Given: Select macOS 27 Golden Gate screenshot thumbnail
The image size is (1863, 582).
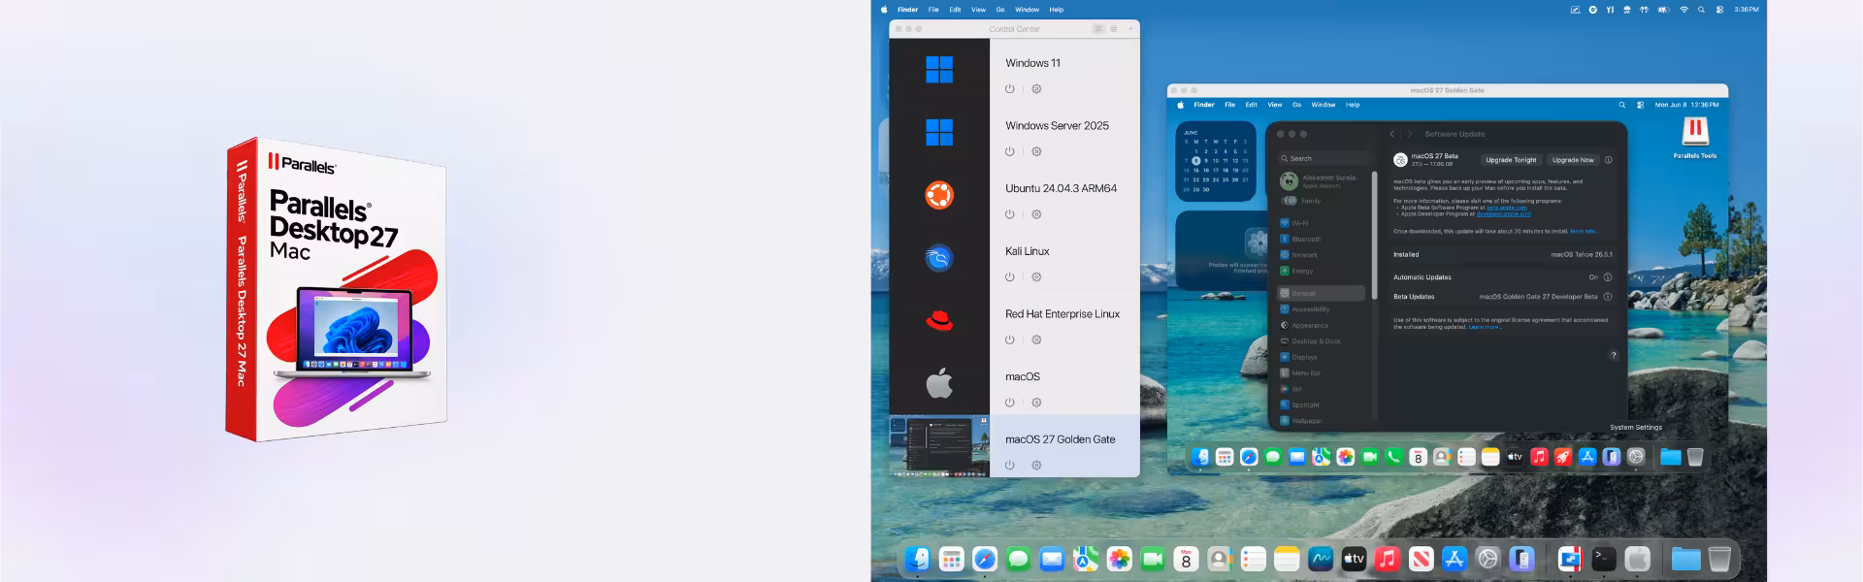Looking at the screenshot, I should point(939,446).
